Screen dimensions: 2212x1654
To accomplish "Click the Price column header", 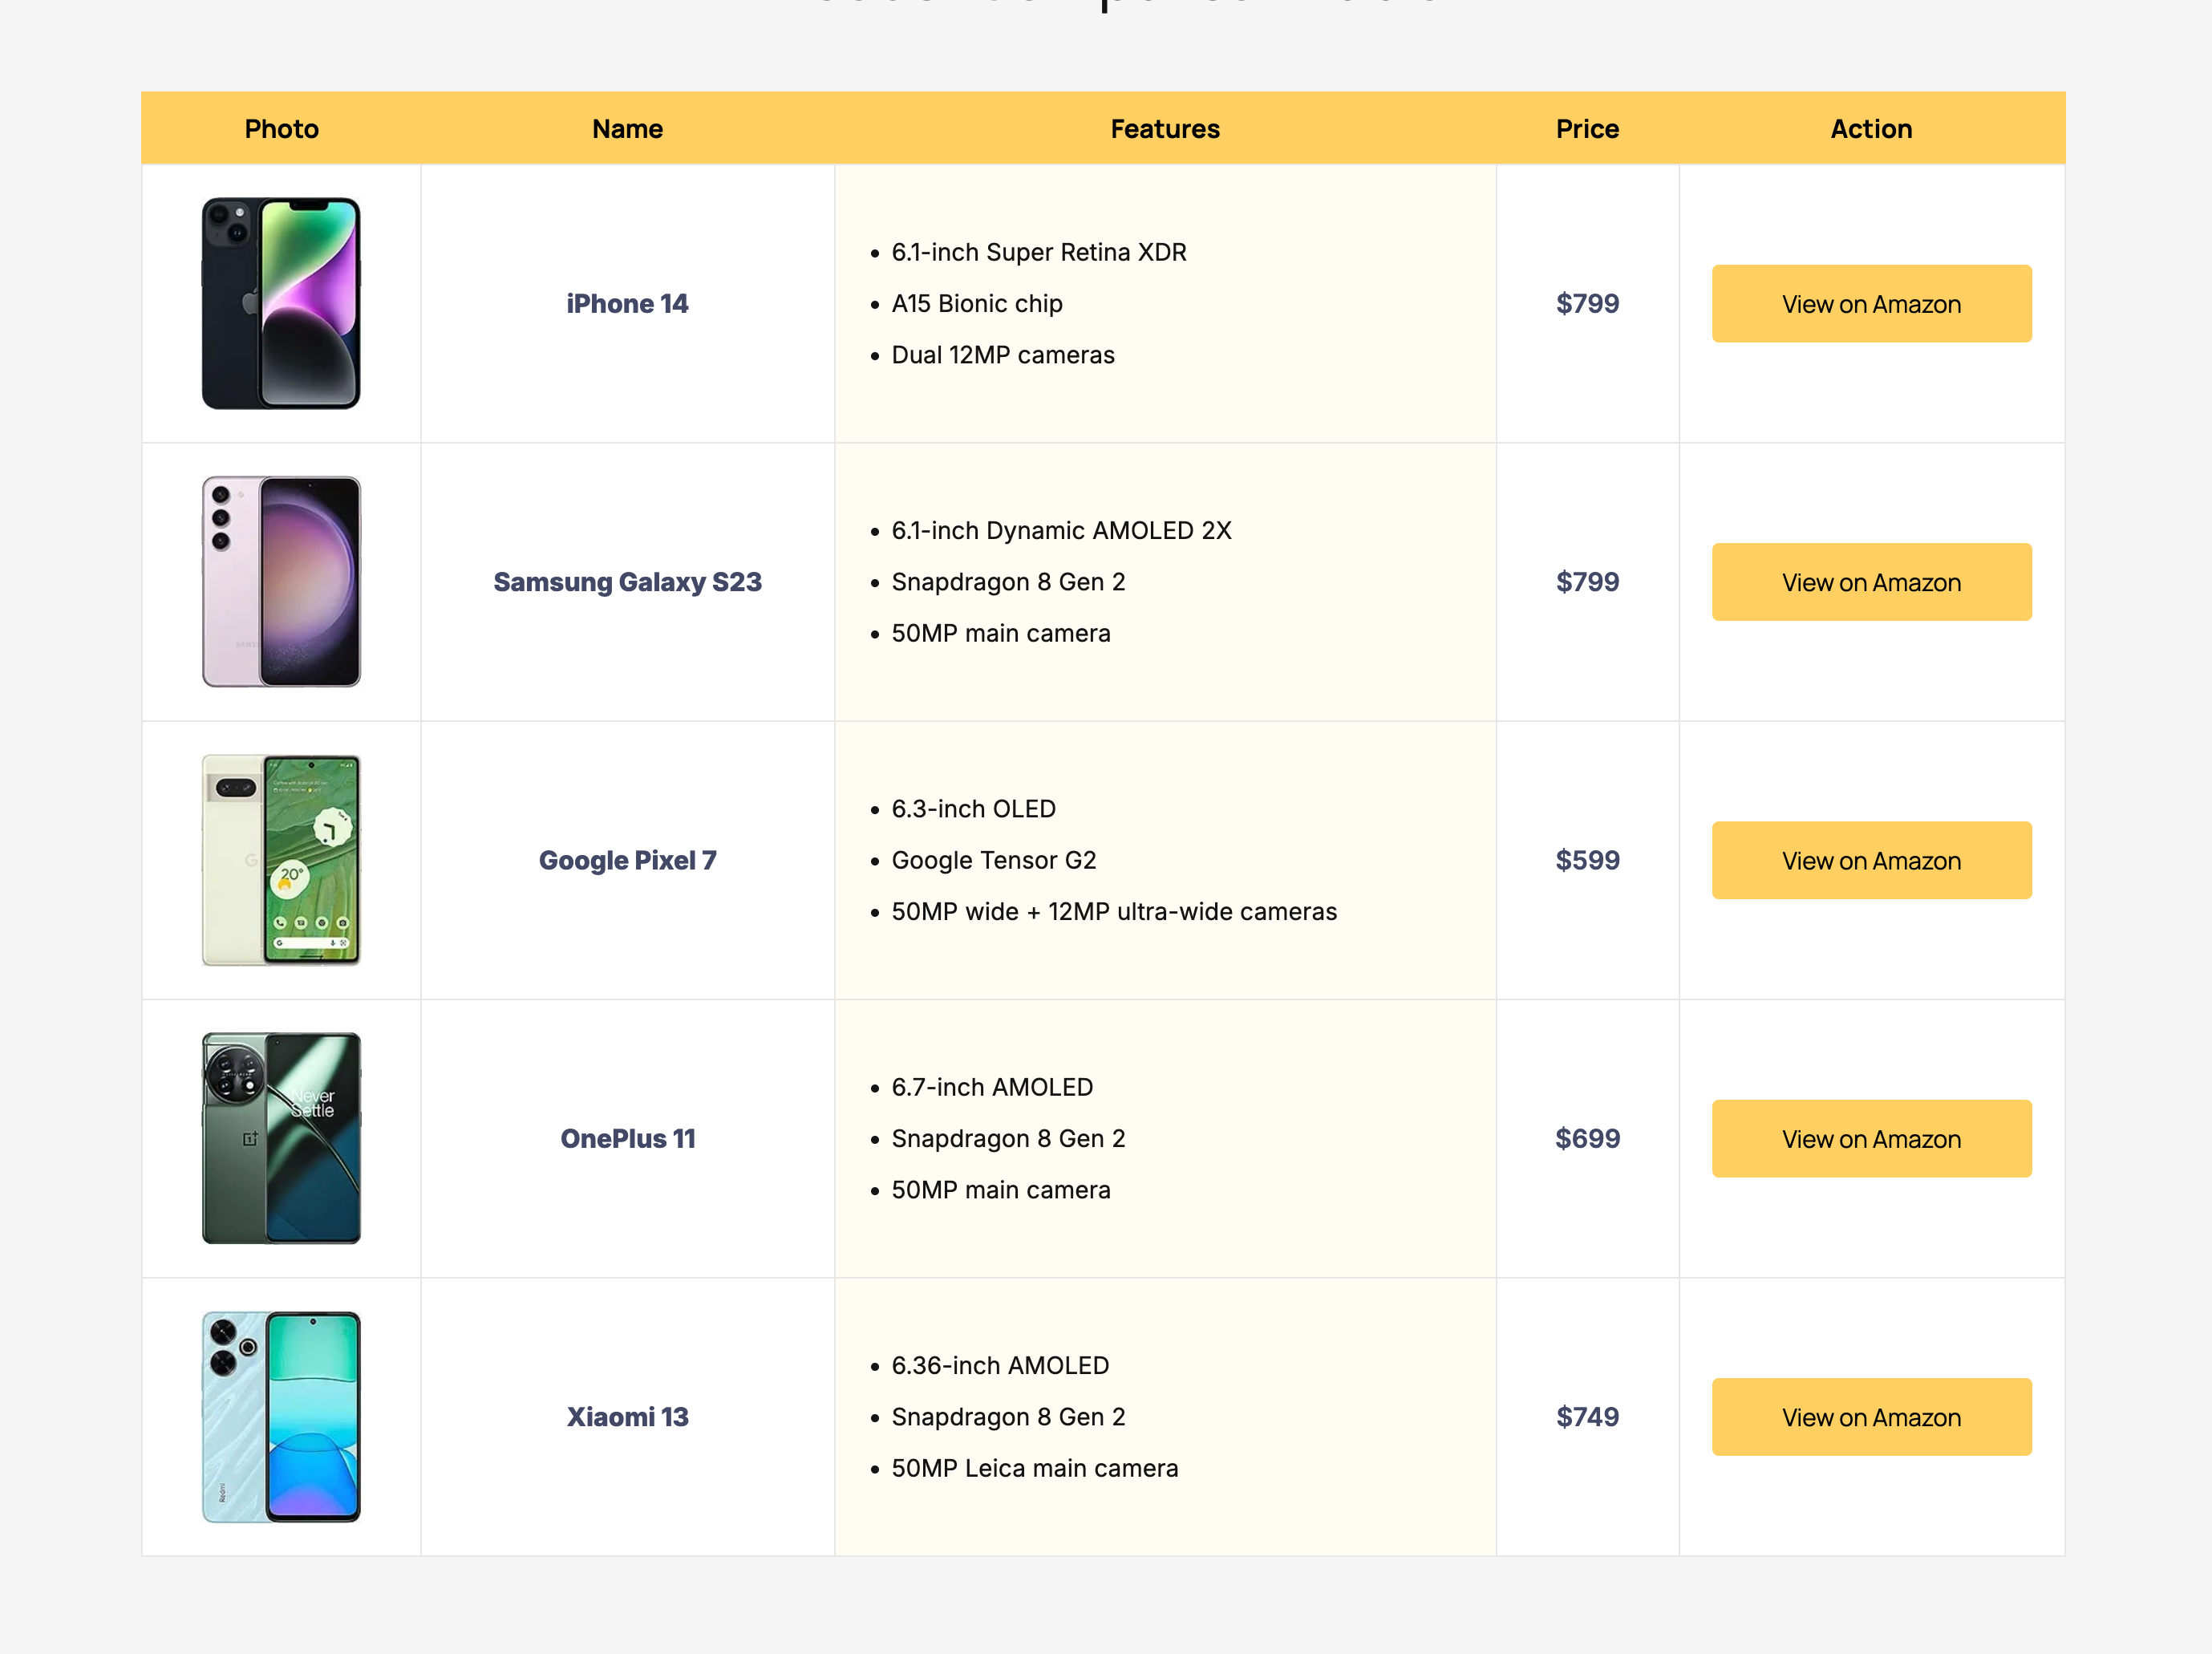I will tap(1586, 129).
